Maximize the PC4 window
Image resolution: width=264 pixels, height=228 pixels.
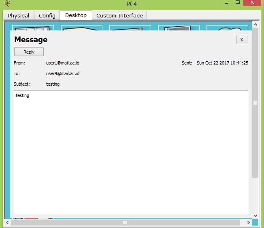pos(238,2)
